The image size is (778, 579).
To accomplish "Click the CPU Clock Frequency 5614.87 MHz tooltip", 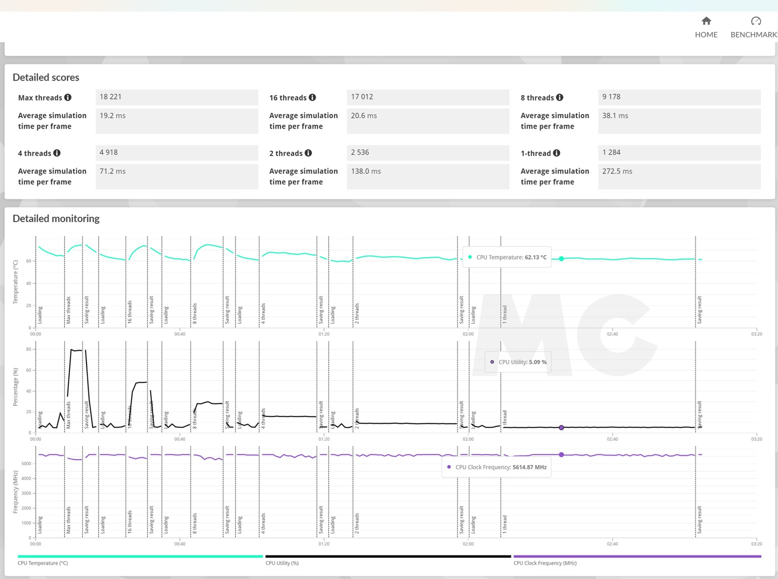I will [497, 467].
